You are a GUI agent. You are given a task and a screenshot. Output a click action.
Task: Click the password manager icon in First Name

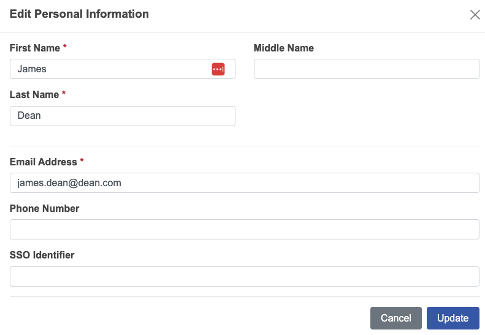(218, 69)
